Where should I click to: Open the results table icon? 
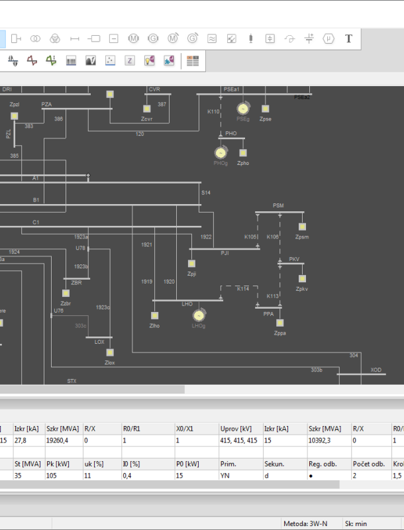193,61
